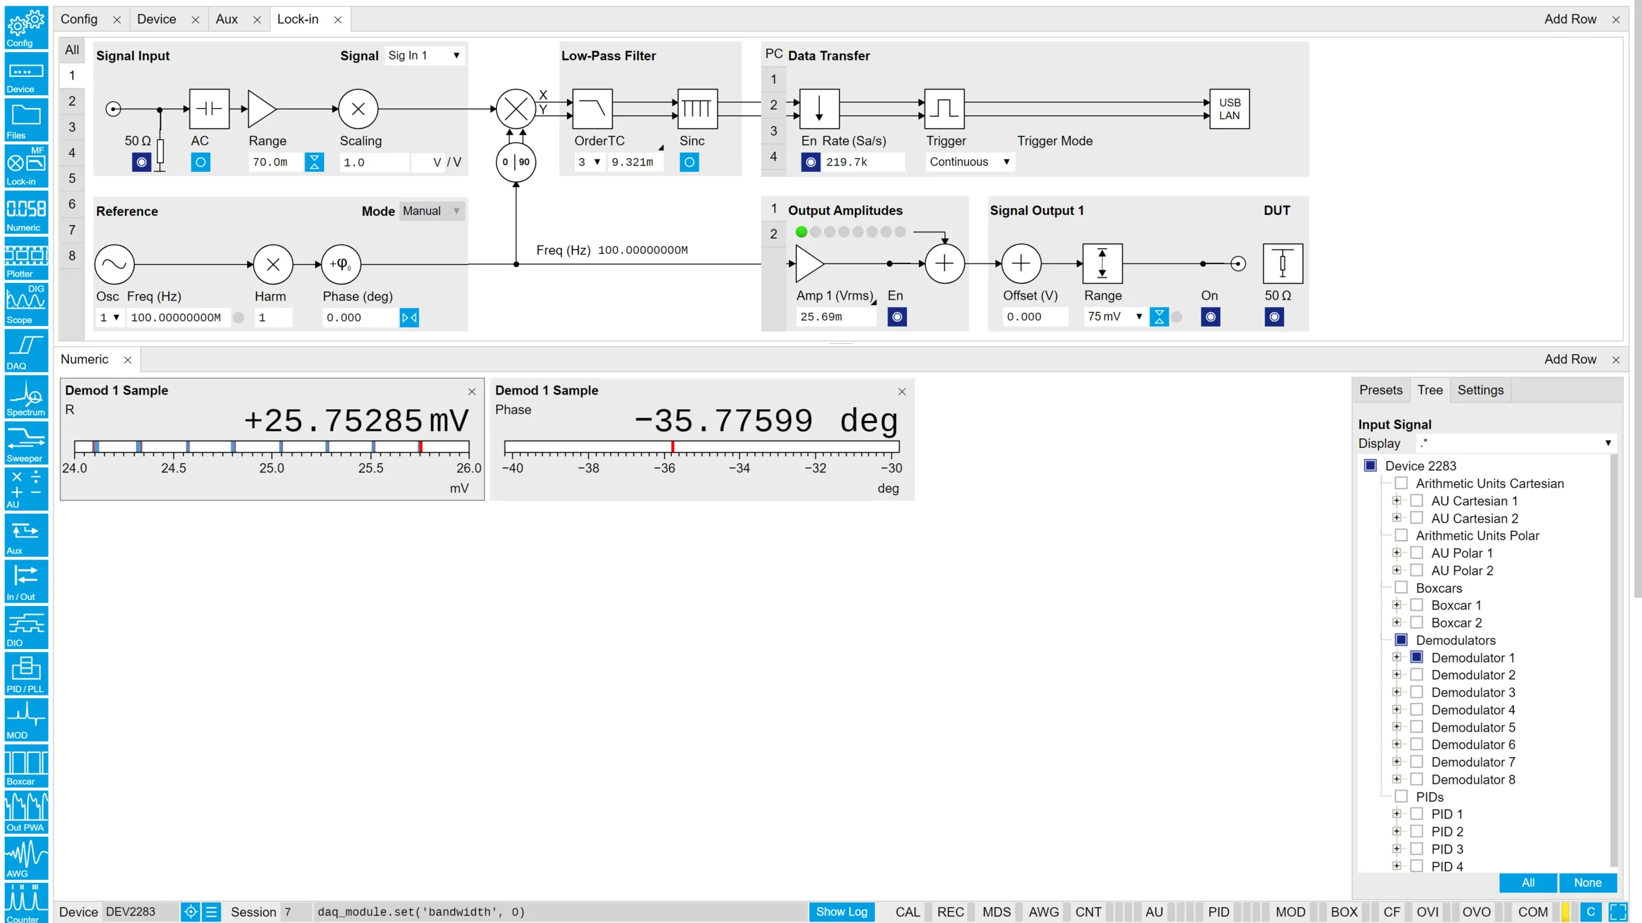Click the Rate (Sa/s) input field

tap(864, 162)
